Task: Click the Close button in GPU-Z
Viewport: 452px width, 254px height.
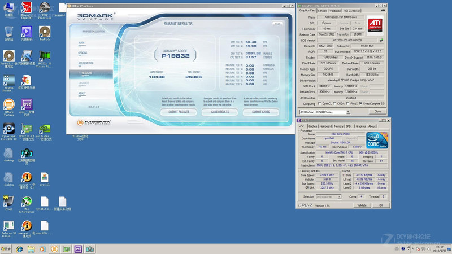Action: (377, 111)
